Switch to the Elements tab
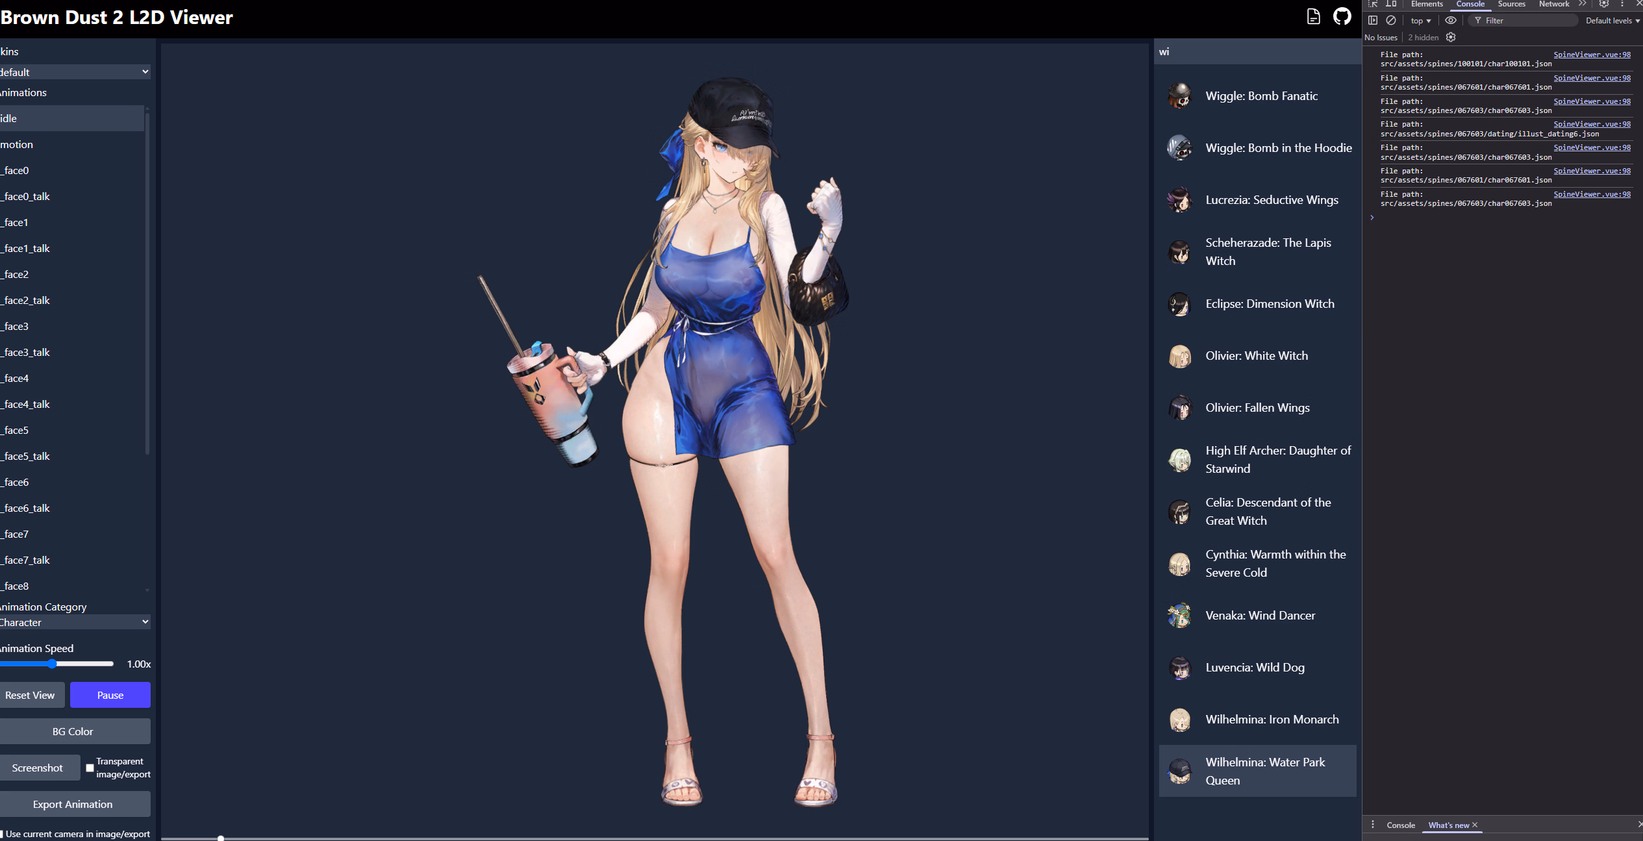Image resolution: width=1643 pixels, height=841 pixels. (1427, 4)
